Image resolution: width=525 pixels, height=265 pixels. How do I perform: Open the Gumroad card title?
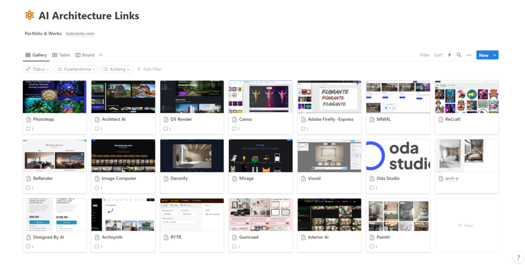[249, 237]
